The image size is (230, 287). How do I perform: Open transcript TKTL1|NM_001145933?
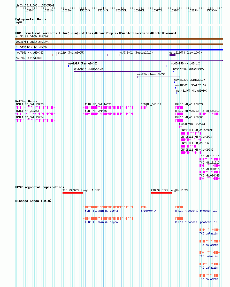pos(30,104)
